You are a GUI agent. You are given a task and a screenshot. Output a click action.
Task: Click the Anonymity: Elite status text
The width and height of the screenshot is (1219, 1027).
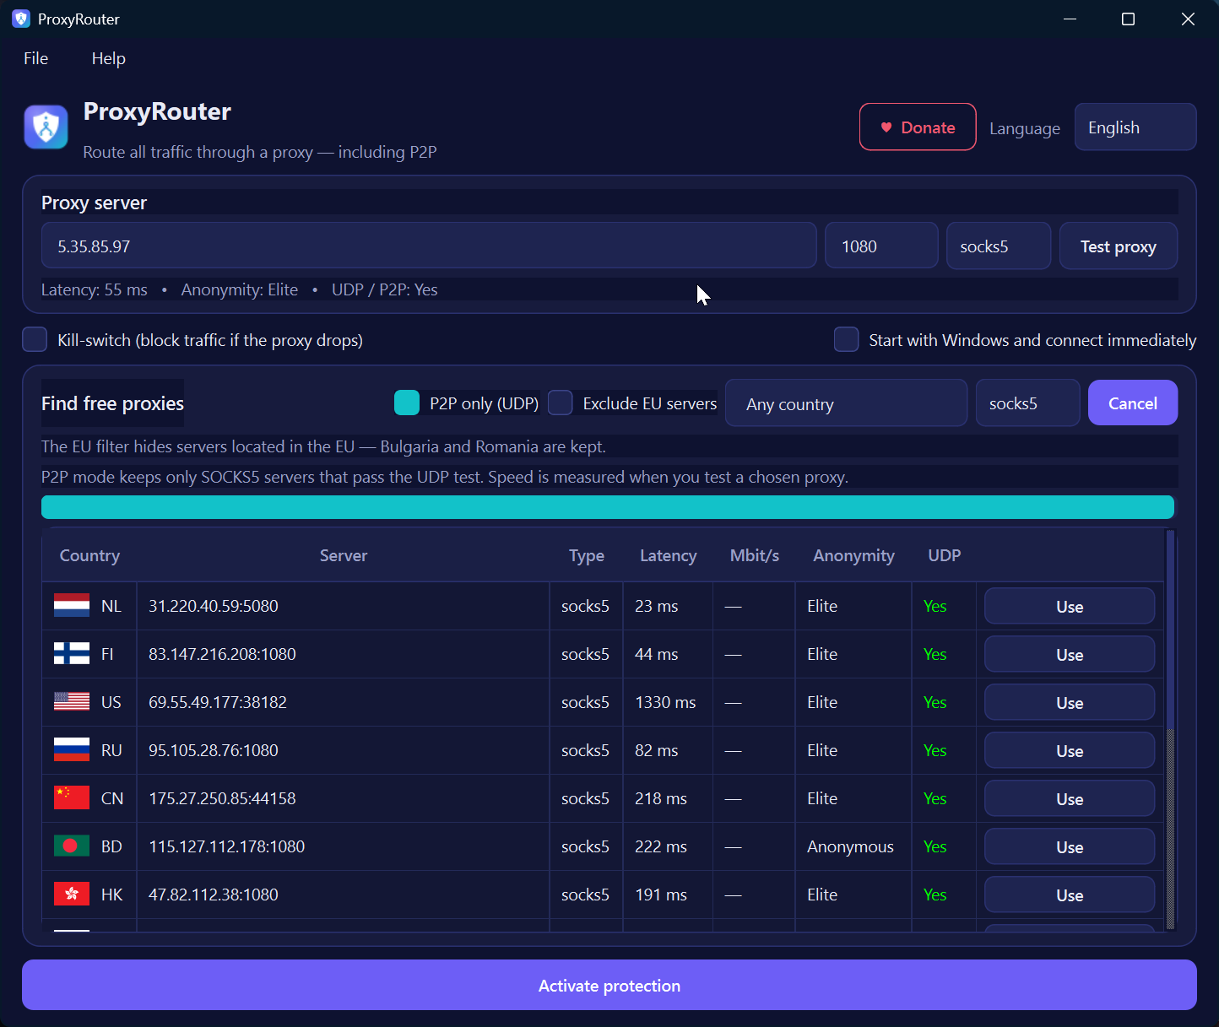(x=240, y=289)
